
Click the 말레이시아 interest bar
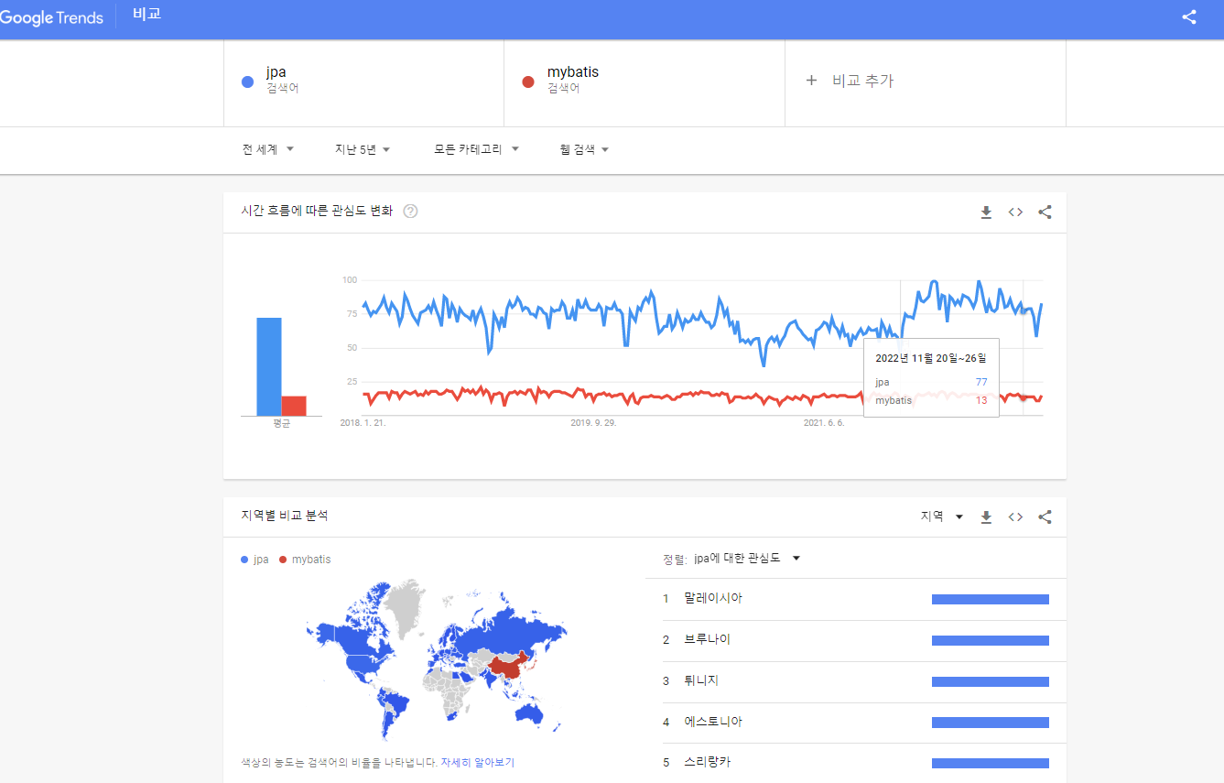point(991,599)
